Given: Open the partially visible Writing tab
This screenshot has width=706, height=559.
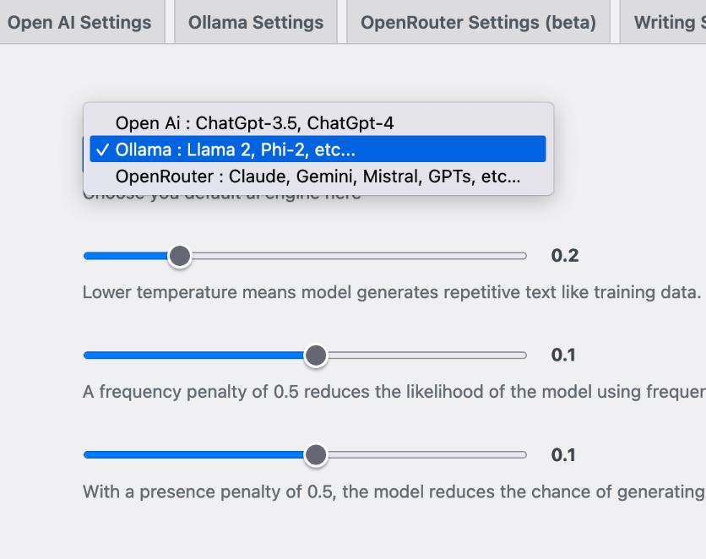Looking at the screenshot, I should 663,22.
